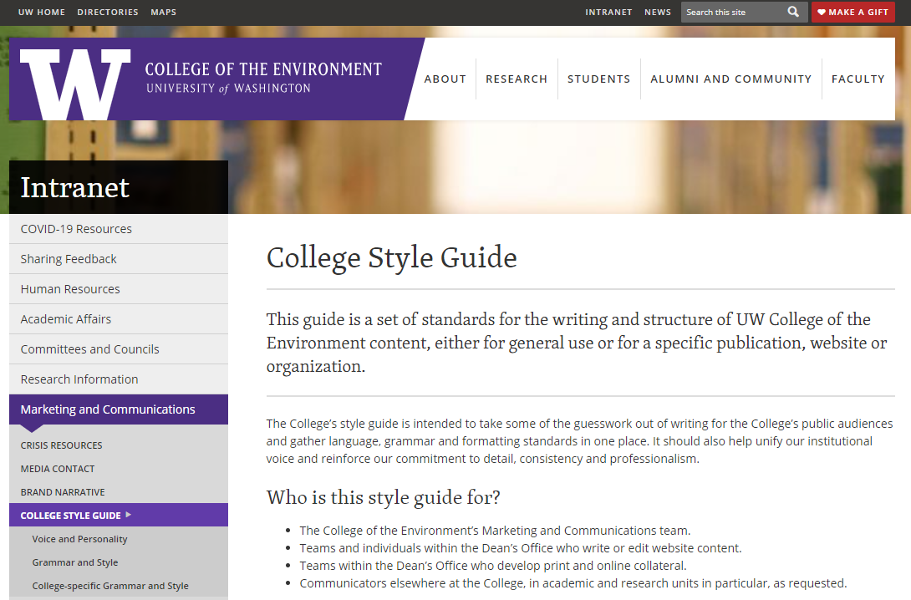Open COVID-19 Resources in sidebar

119,229
